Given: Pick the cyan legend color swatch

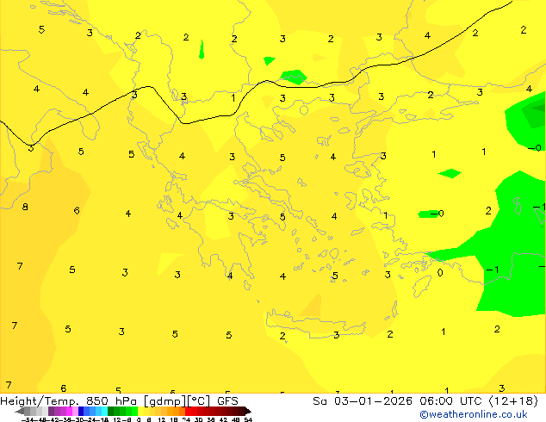Looking at the screenshot, I should (104, 411).
